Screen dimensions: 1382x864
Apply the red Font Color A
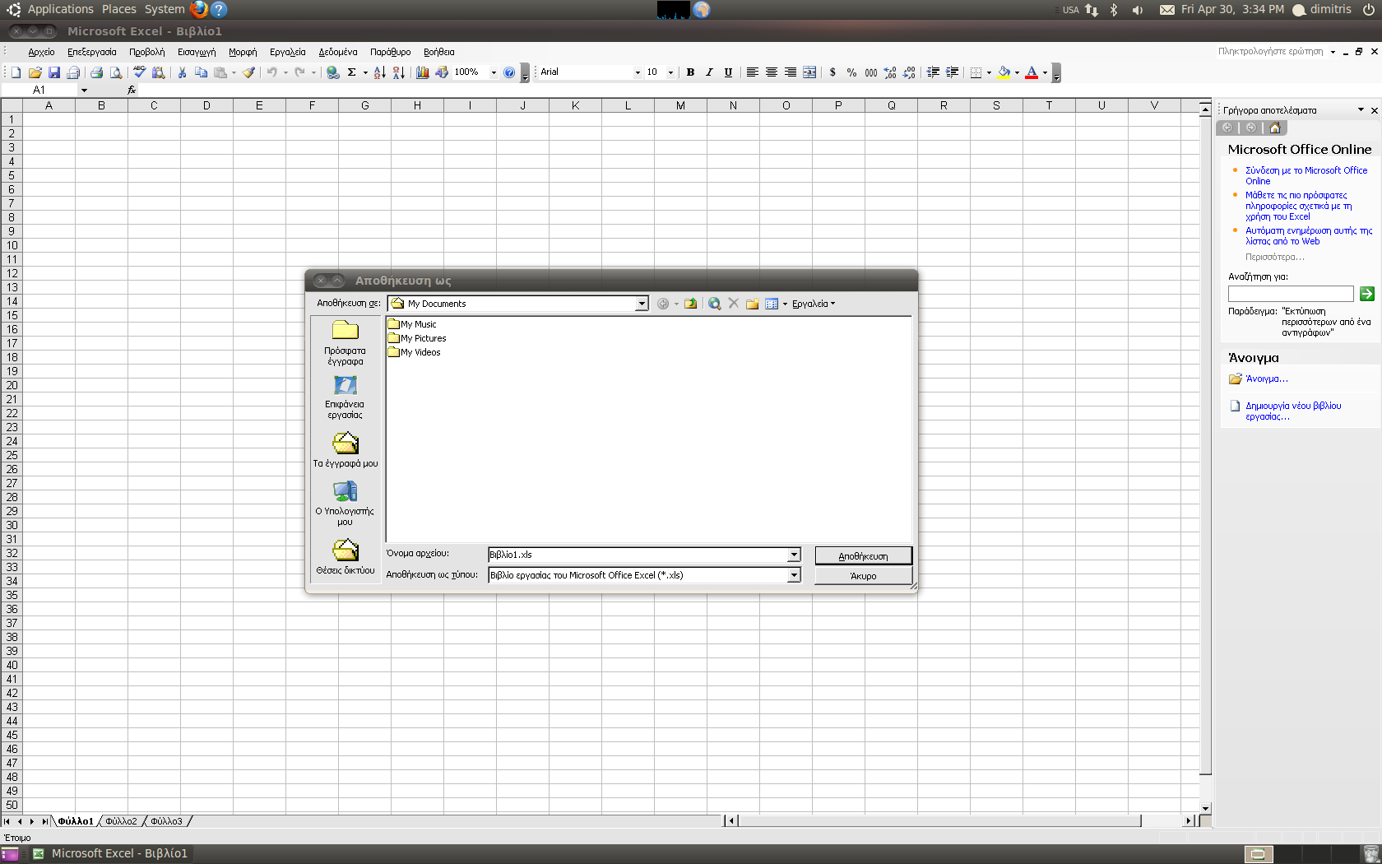tap(1032, 72)
